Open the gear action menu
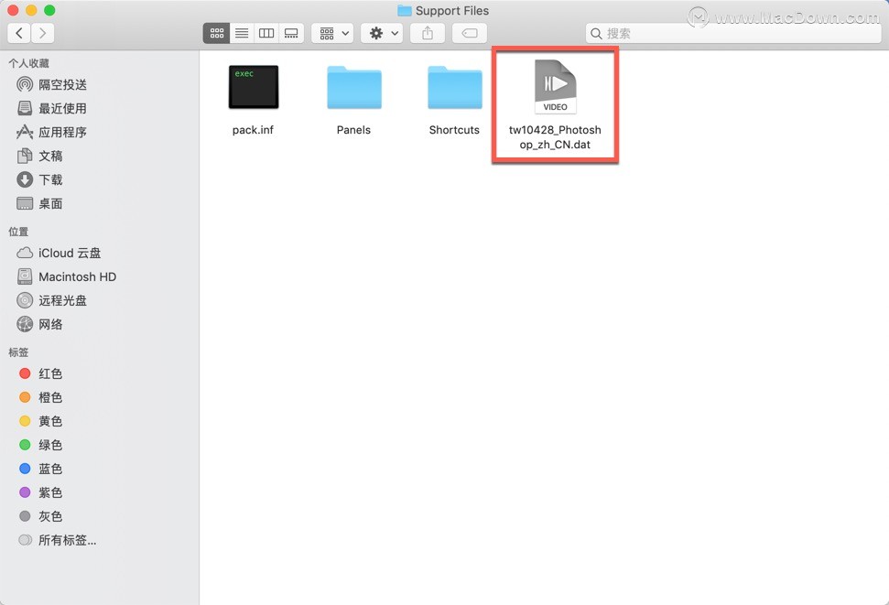Viewport: 889px width, 605px height. [x=382, y=34]
